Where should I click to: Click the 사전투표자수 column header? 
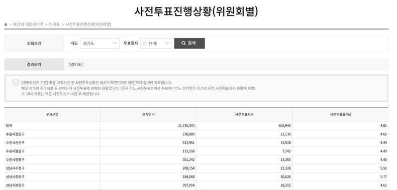(244, 114)
